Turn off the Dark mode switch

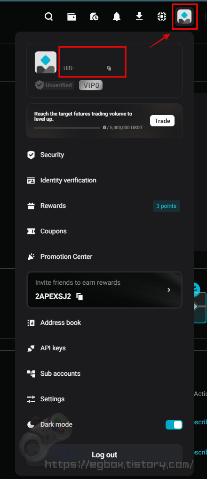174,425
